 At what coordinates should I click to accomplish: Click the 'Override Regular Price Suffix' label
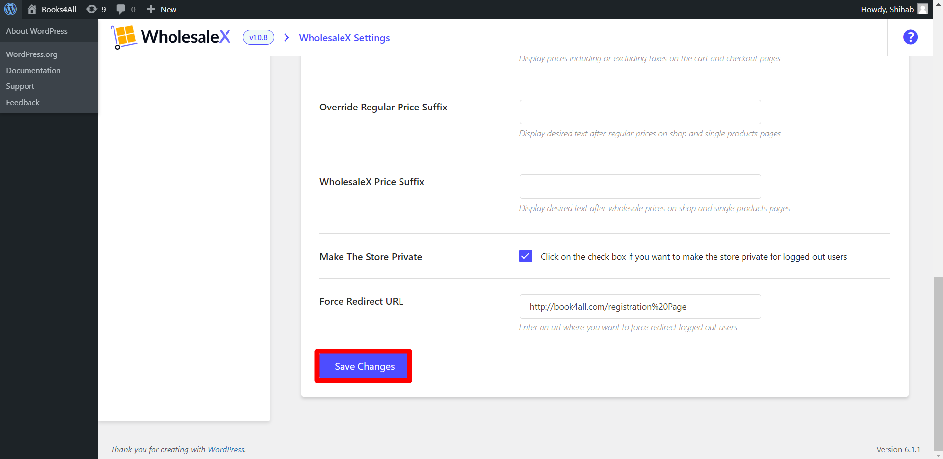pyautogui.click(x=383, y=107)
